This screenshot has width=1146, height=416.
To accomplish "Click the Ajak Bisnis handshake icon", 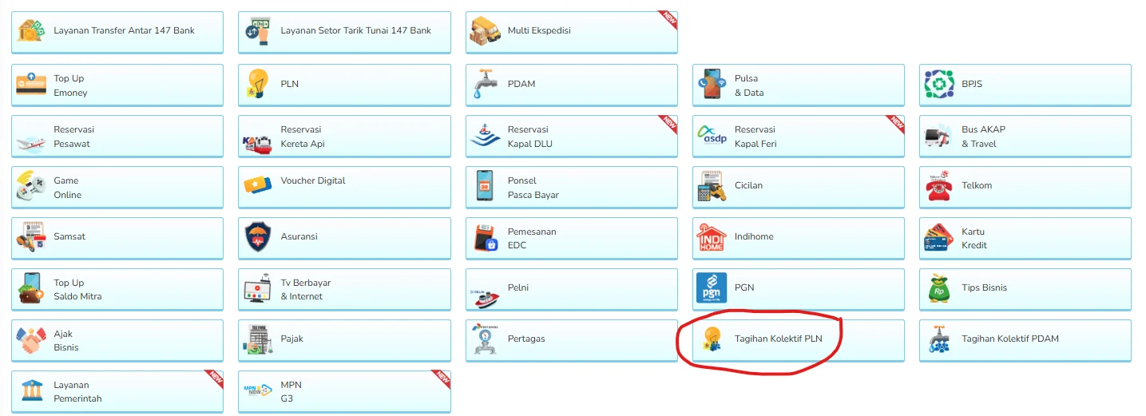I will click(x=32, y=341).
